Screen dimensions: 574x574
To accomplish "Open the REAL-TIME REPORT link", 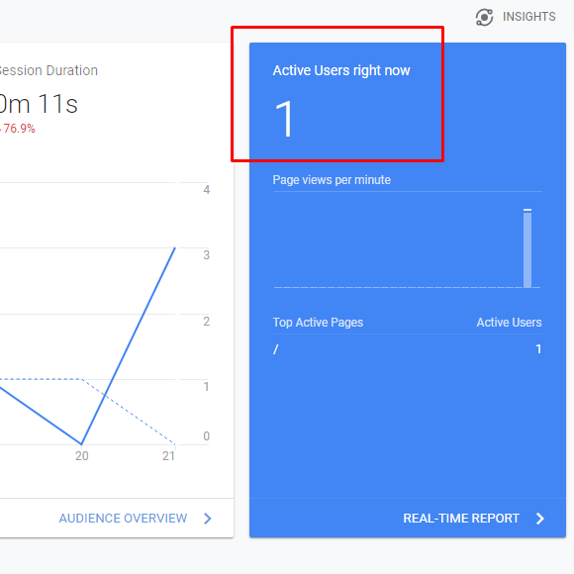I will (461, 518).
